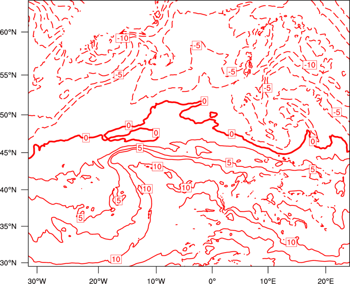Select the 20°W longitude axis label

(x=98, y=281)
